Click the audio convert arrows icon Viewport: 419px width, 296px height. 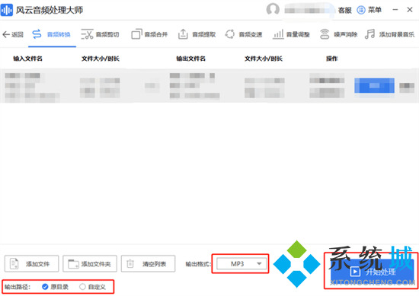pyautogui.click(x=37, y=34)
